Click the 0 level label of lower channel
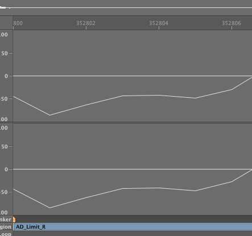 (x=6, y=169)
